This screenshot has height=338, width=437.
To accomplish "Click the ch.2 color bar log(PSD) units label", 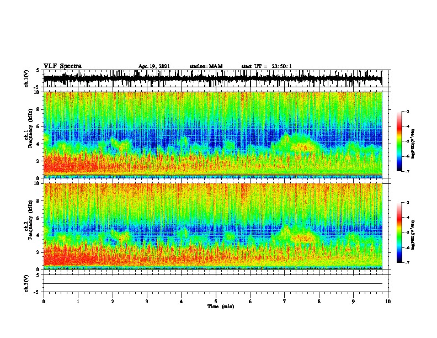I will tap(413, 235).
